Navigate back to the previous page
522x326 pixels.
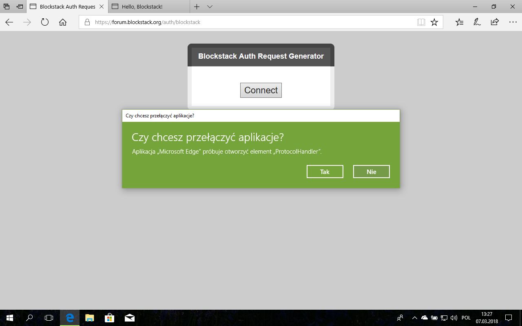9,22
